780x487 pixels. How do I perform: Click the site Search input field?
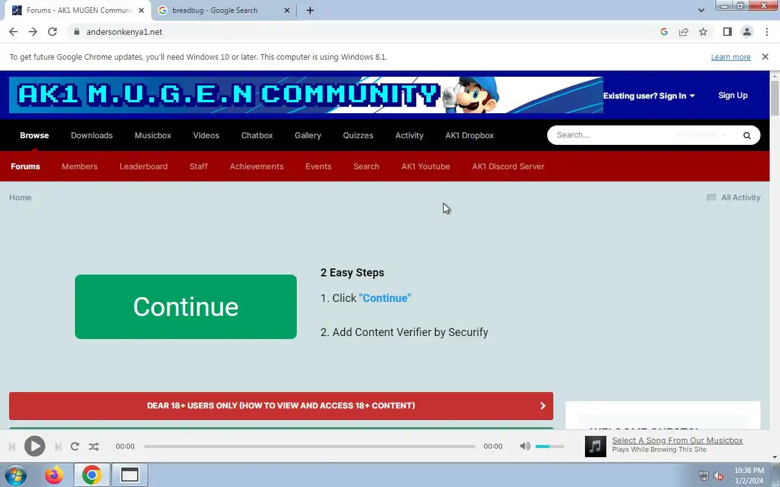pyautogui.click(x=612, y=135)
